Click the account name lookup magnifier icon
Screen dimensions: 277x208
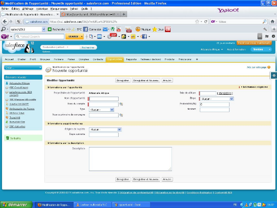pyautogui.click(x=121, y=104)
